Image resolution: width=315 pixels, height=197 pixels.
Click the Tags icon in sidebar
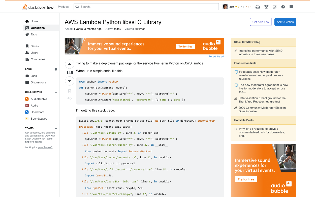tap(27, 34)
